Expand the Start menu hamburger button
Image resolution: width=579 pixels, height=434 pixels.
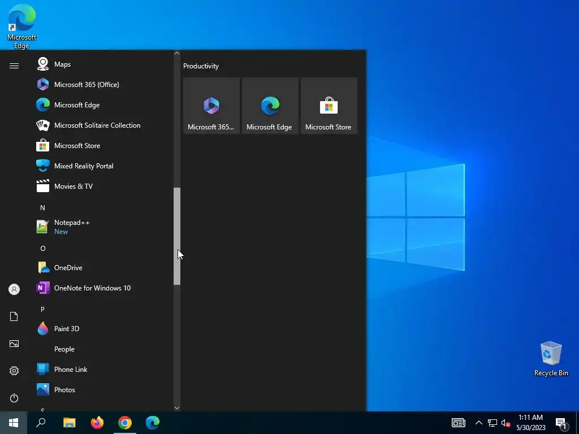point(14,66)
